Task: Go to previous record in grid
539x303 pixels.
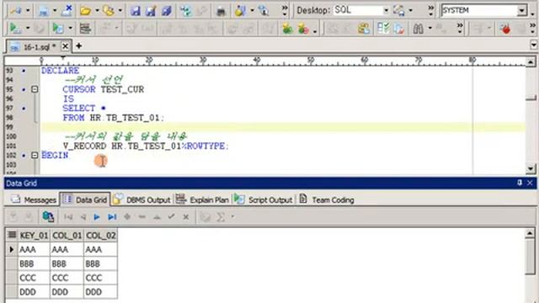Action: (x=83, y=217)
